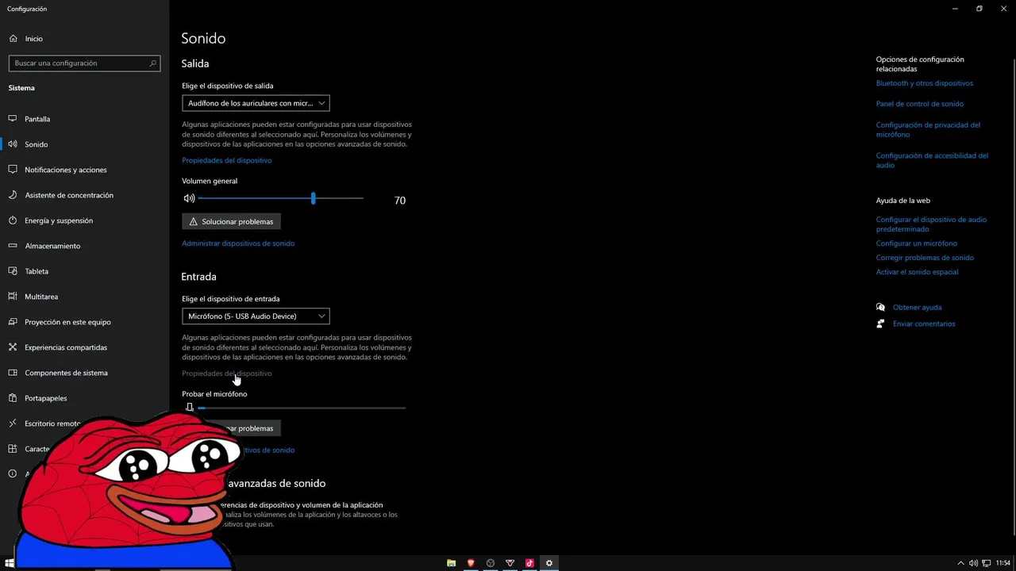
Task: Open Configuración de accesibilidad del audio link
Action: 932,160
